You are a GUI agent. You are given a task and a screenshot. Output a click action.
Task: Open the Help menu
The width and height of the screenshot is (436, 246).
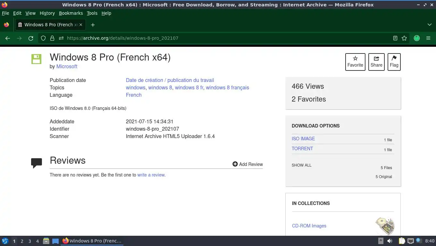click(106, 13)
